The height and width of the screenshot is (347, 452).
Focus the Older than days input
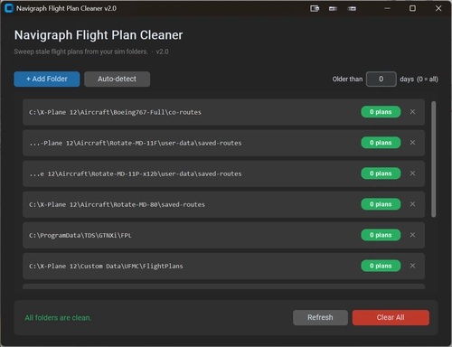381,79
